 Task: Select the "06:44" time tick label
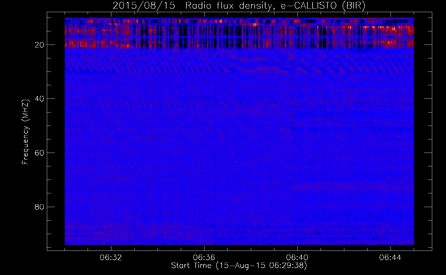390,258
